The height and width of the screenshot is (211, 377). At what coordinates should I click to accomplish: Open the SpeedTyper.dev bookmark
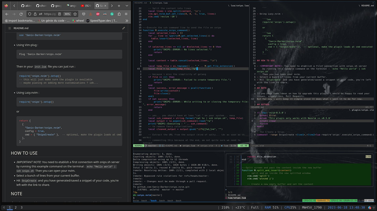102,21
